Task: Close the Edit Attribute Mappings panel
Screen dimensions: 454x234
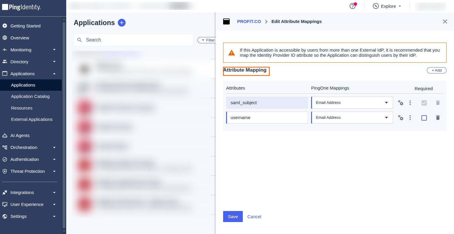Action: 445,21
